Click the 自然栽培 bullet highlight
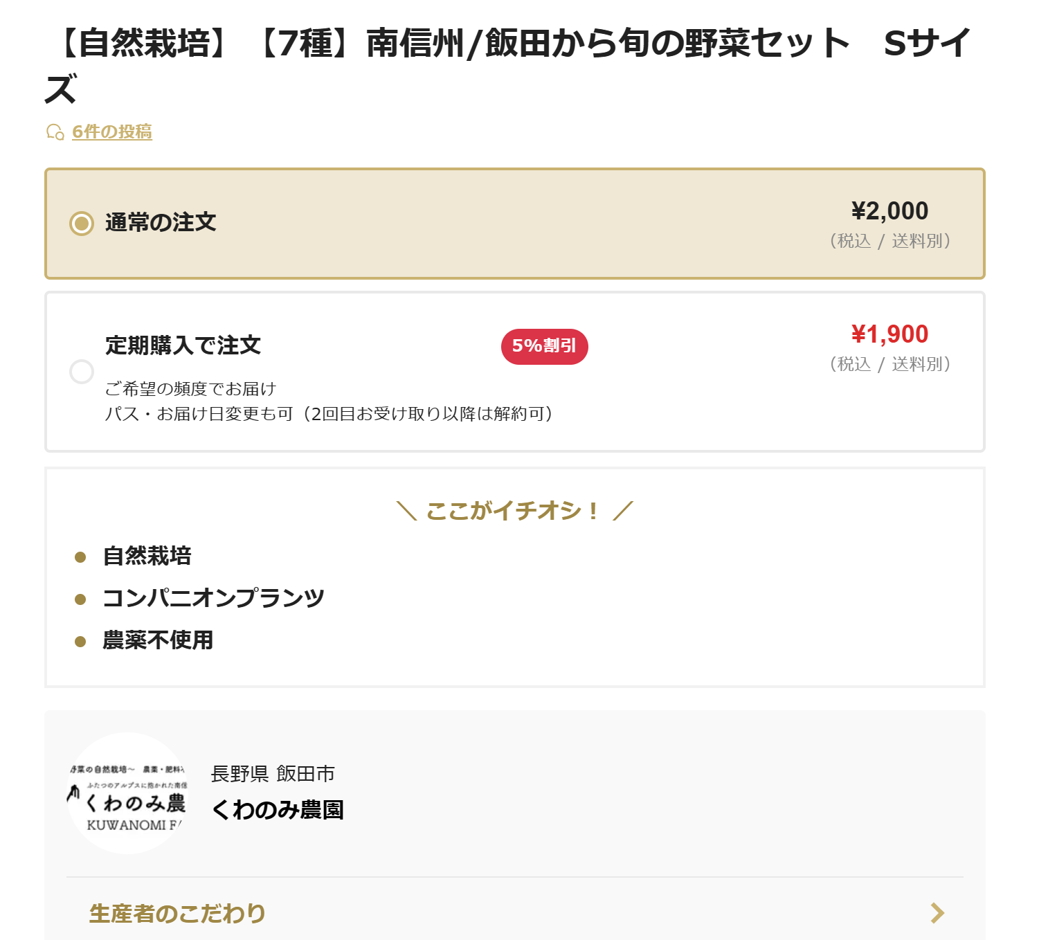This screenshot has height=940, width=1048. 147,556
